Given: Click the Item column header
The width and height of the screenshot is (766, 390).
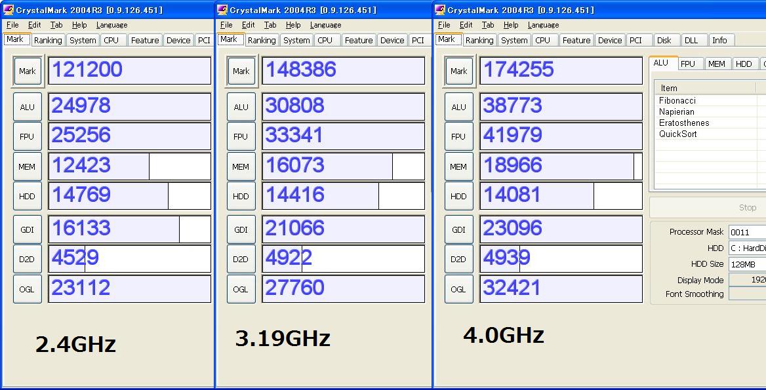Looking at the screenshot, I should tap(704, 88).
